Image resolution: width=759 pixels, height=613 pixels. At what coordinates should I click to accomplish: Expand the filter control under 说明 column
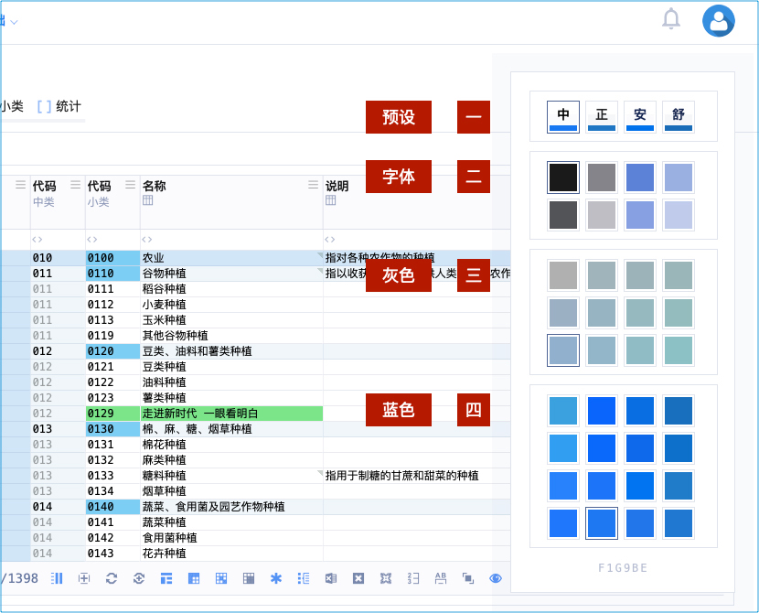click(x=329, y=238)
